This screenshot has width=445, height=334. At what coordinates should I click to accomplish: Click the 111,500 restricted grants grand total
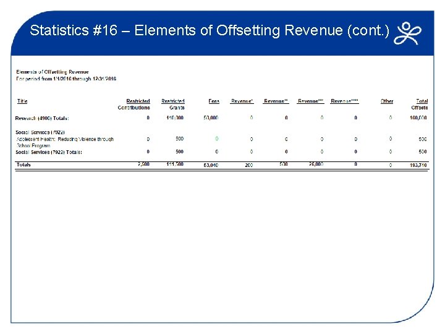click(x=175, y=164)
